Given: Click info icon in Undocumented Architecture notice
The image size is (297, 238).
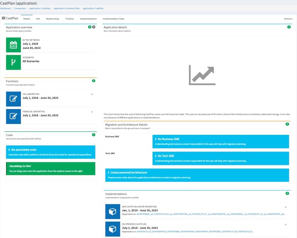Looking at the screenshot, I should coord(108,172).
